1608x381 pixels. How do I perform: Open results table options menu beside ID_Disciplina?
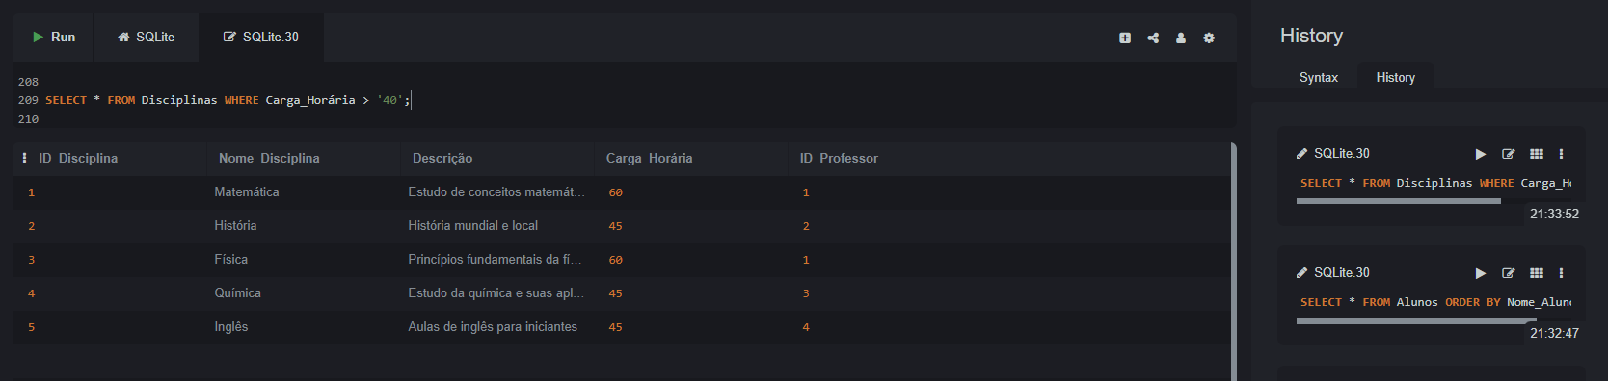point(24,158)
